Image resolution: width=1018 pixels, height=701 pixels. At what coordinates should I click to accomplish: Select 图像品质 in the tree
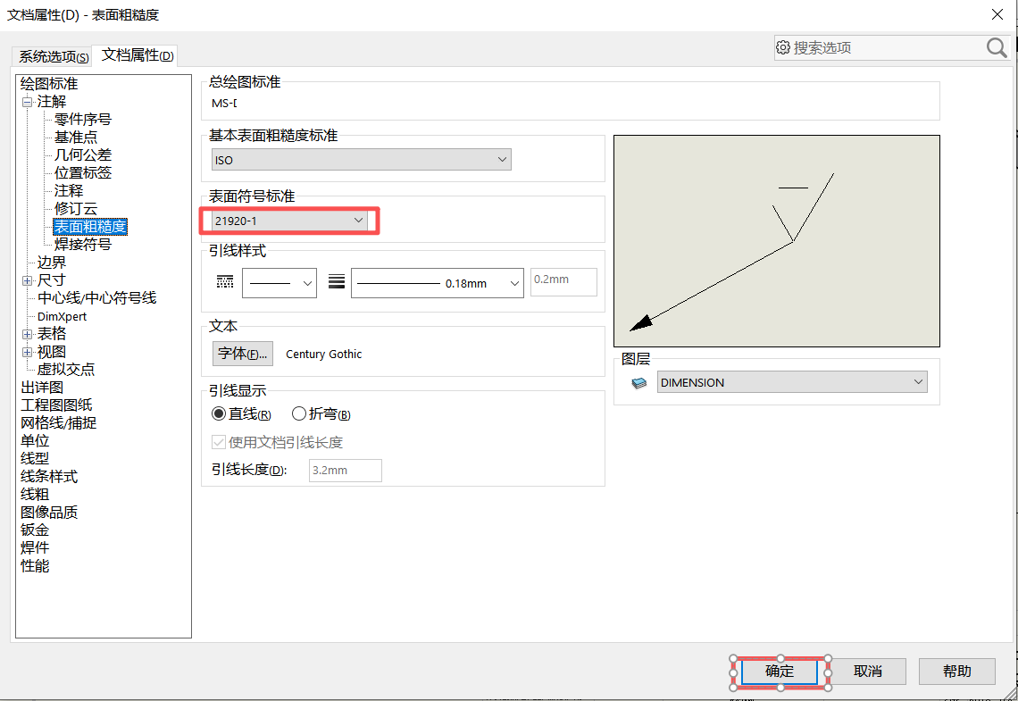click(x=49, y=512)
